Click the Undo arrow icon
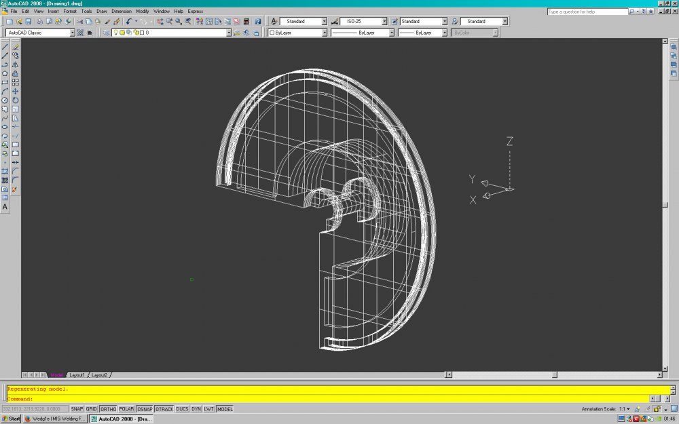This screenshot has width=679, height=424. (128, 22)
